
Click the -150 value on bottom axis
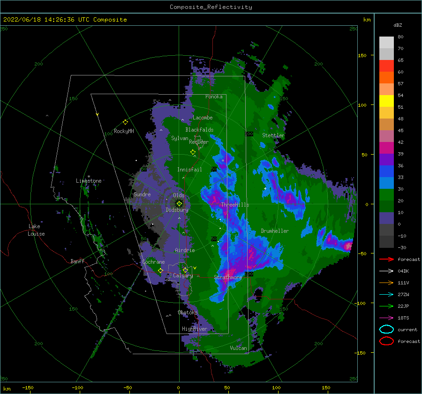point(28,387)
